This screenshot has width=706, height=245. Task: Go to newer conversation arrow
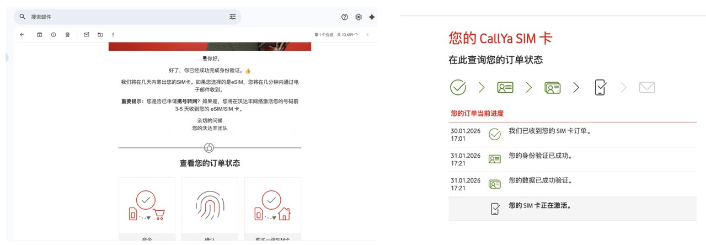click(368, 35)
